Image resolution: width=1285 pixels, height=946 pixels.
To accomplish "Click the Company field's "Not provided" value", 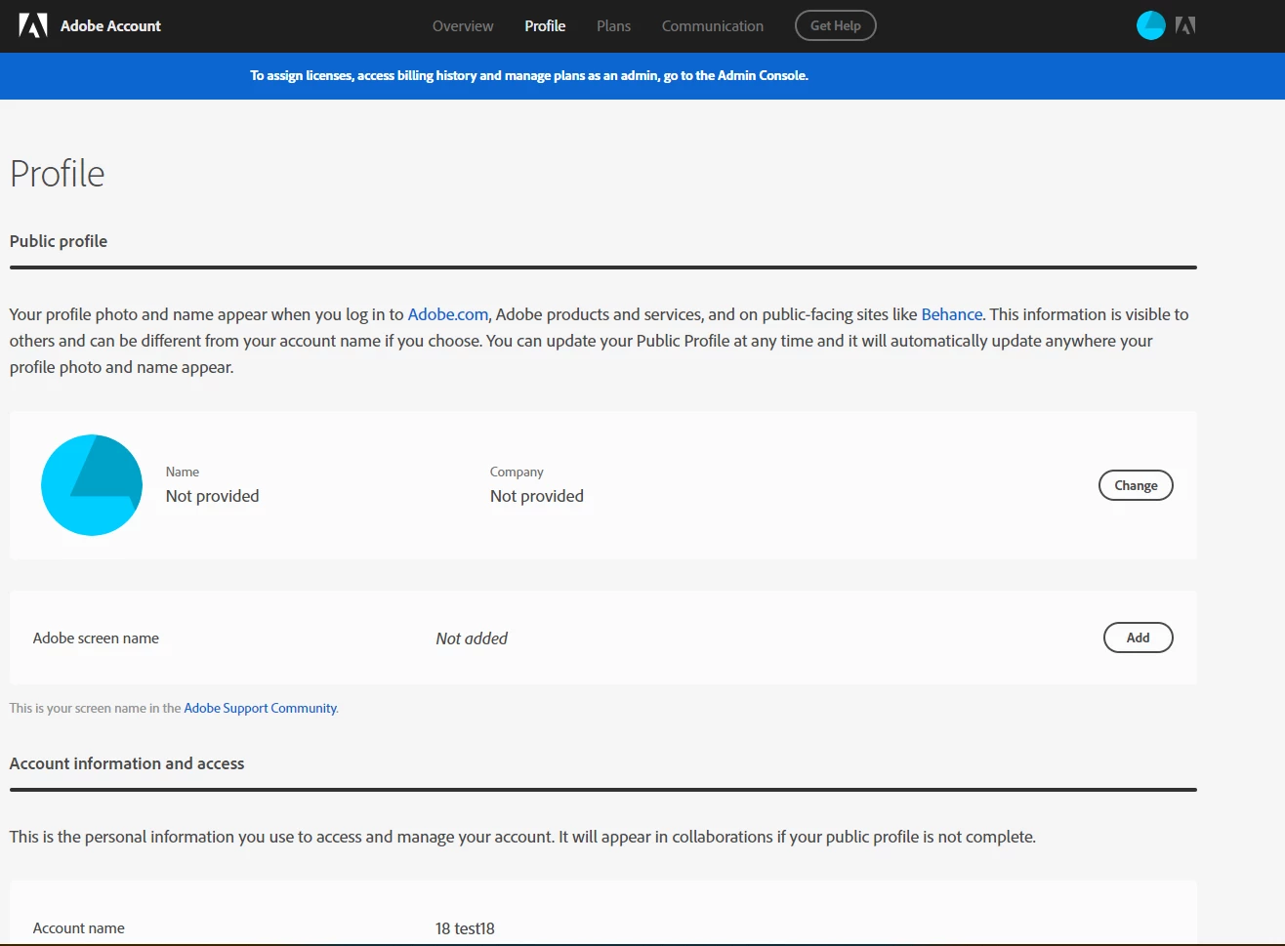I will [537, 496].
